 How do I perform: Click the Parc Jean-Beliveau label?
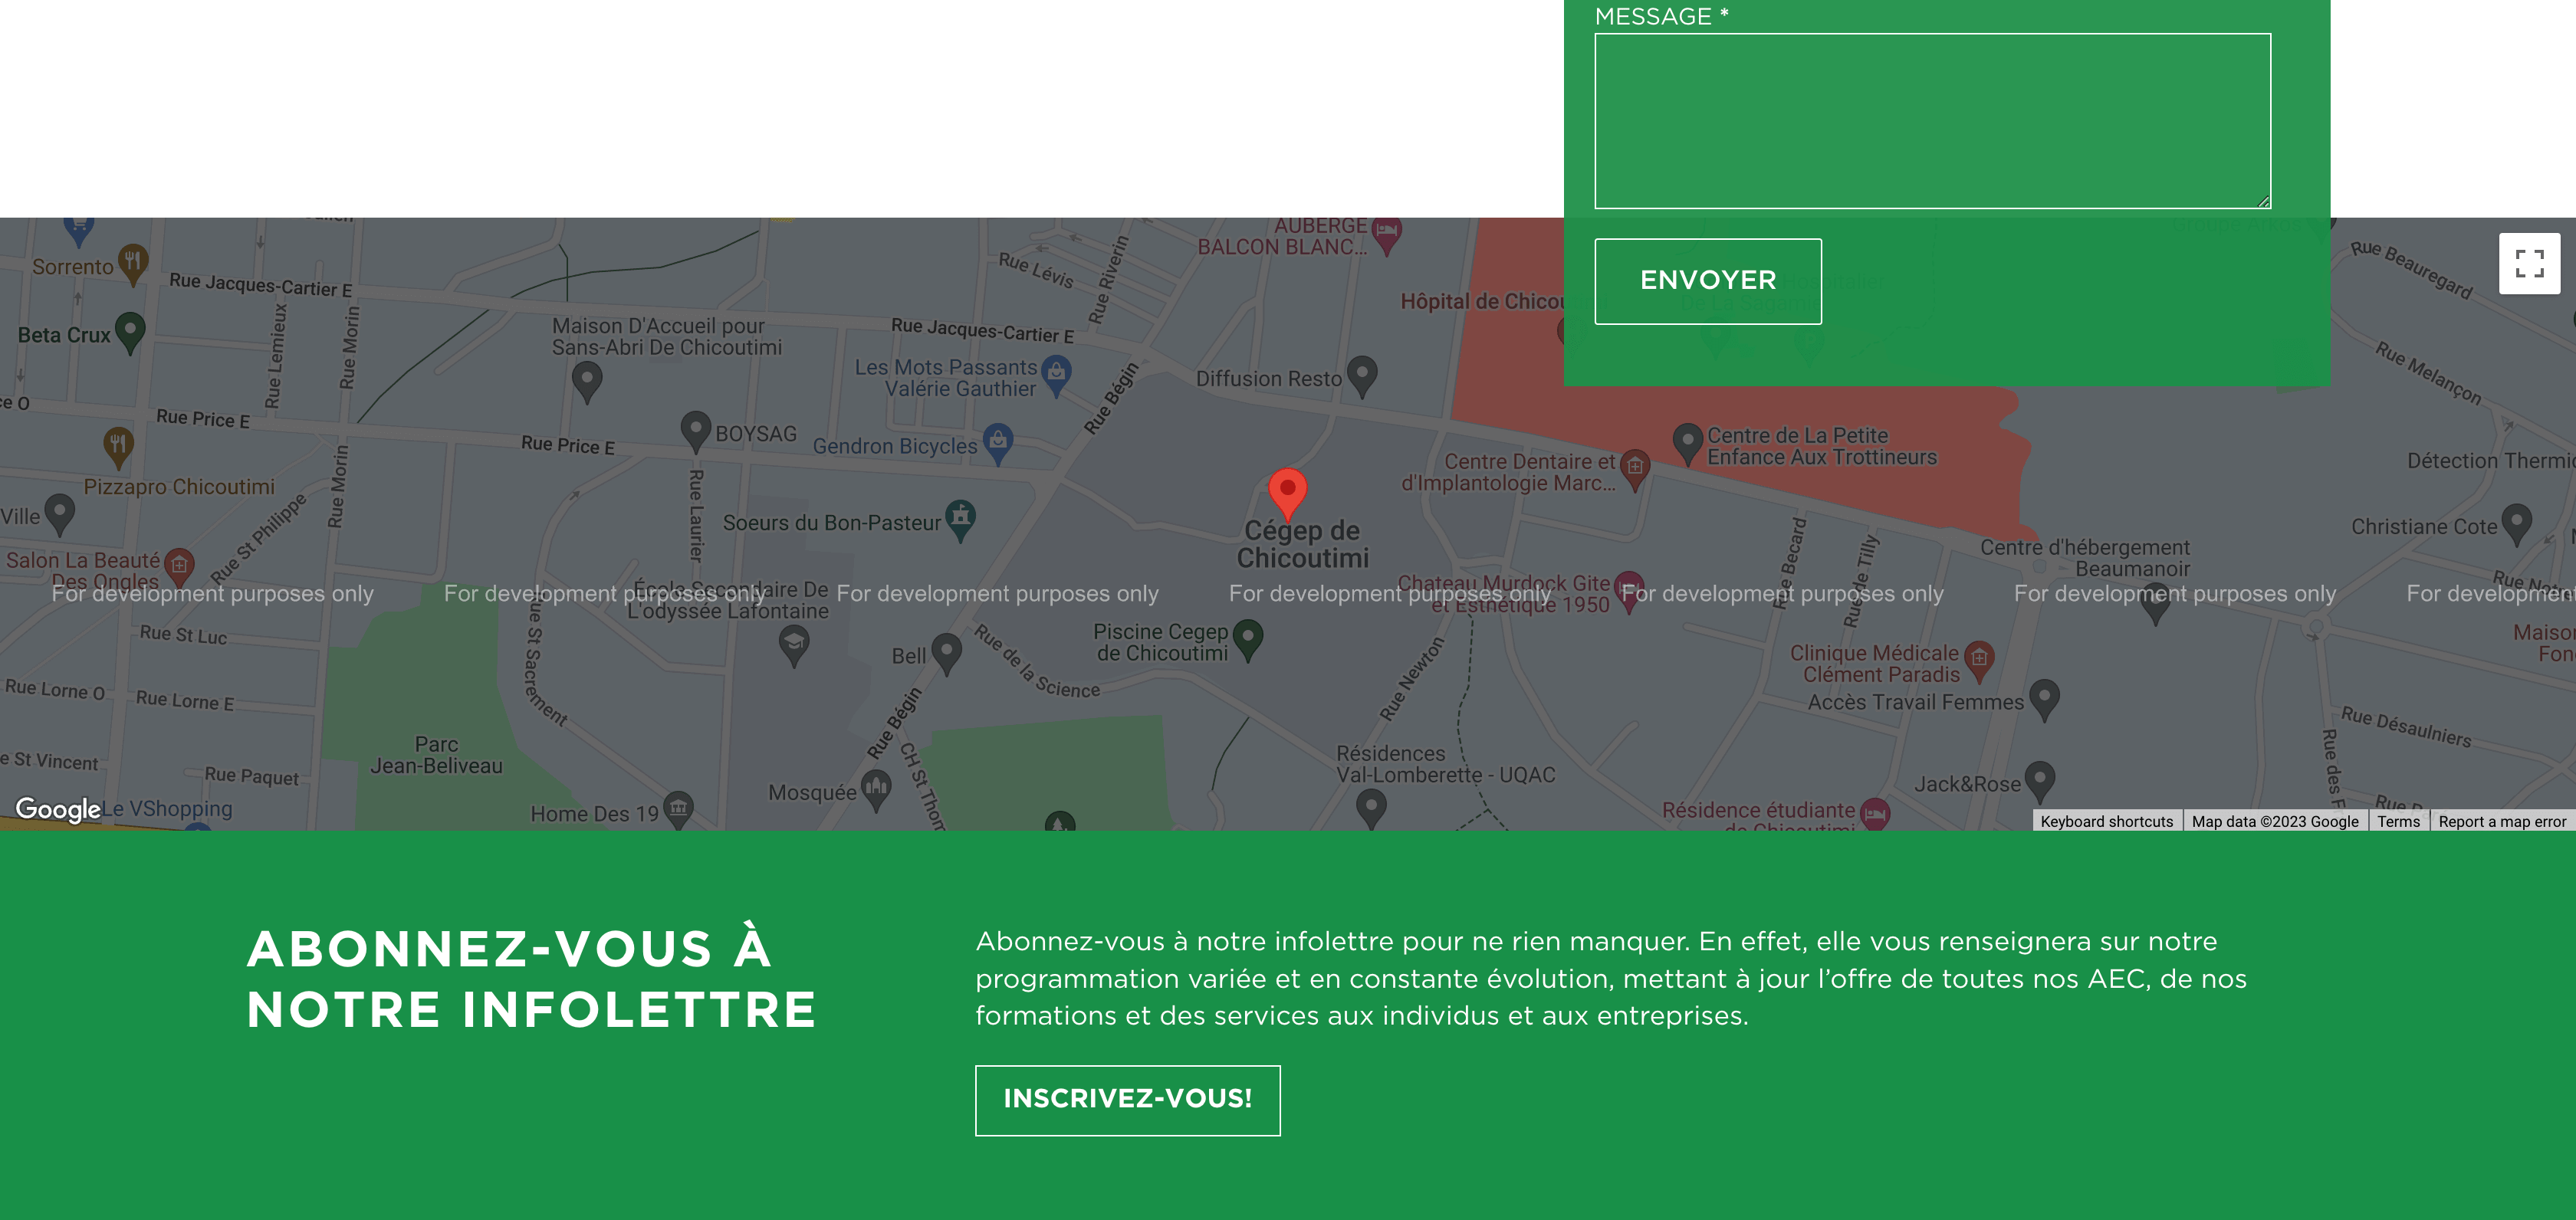point(437,756)
